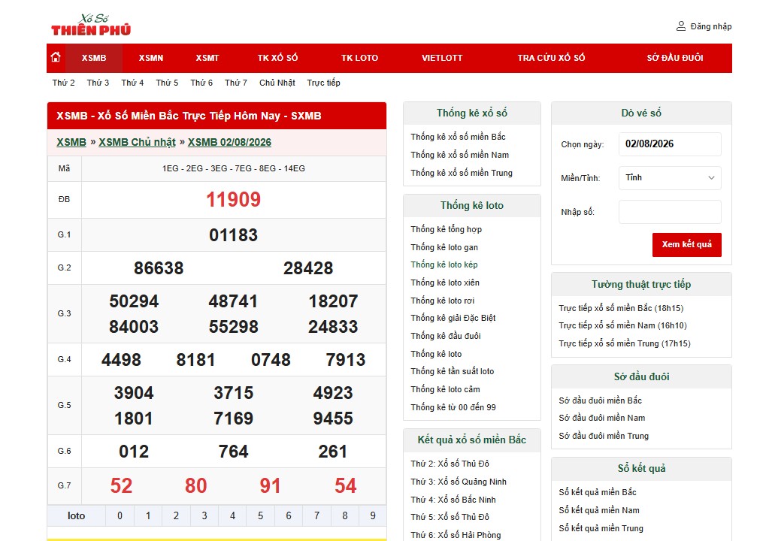Open Thống kê xổ số miền Nam

click(x=459, y=155)
